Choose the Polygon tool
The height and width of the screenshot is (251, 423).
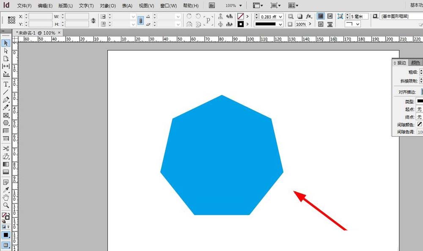(6, 123)
